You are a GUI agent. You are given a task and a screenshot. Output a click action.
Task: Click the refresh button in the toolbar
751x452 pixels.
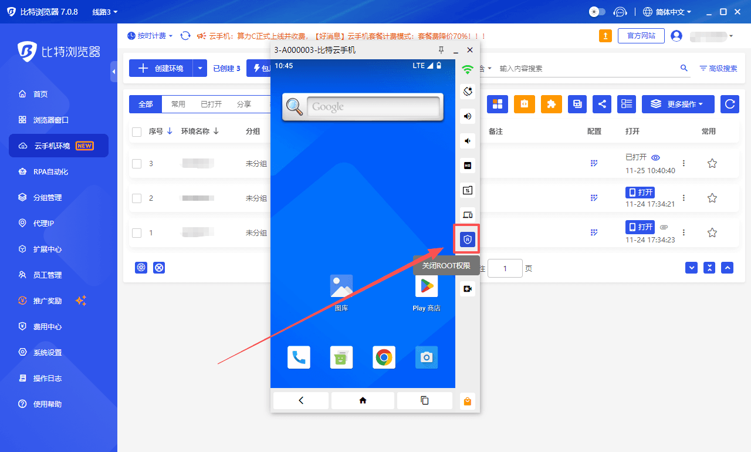[x=729, y=104]
